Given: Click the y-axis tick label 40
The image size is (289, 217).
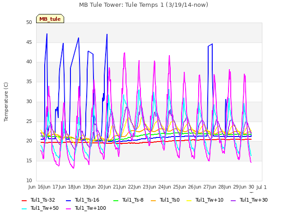Looking at the screenshot, I should [x=29, y=61].
